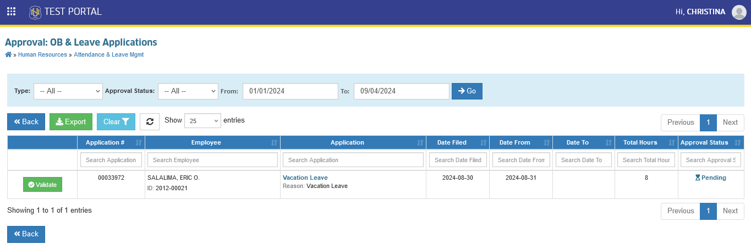Open the apps grid menu icon
The image size is (751, 249).
point(11,12)
